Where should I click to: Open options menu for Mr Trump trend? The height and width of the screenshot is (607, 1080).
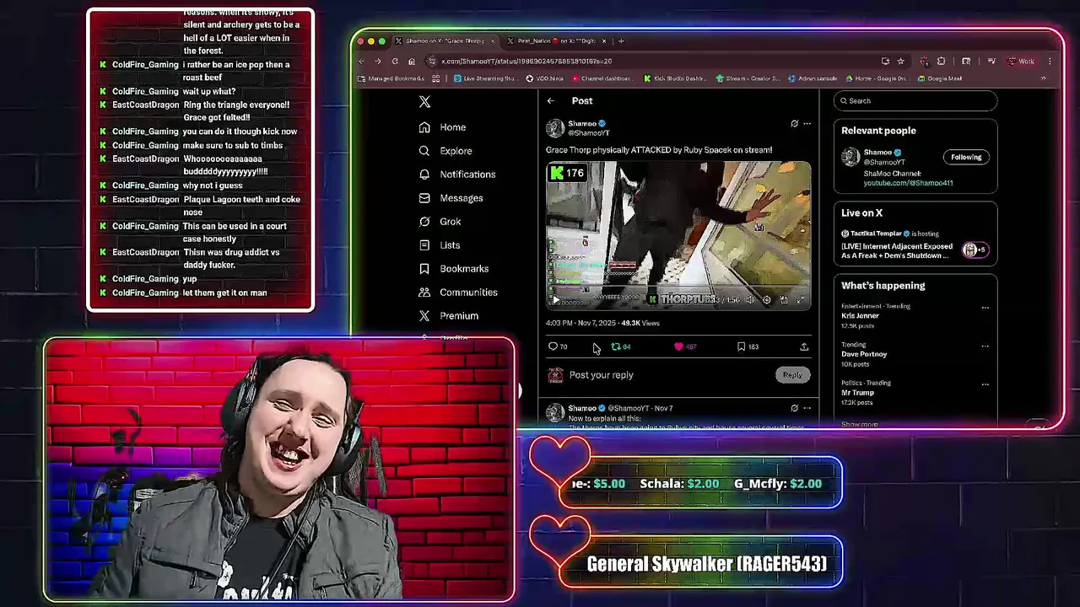[985, 384]
